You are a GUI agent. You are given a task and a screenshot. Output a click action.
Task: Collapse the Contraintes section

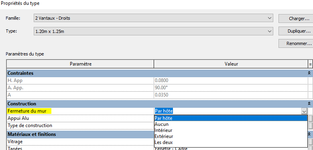[309, 73]
